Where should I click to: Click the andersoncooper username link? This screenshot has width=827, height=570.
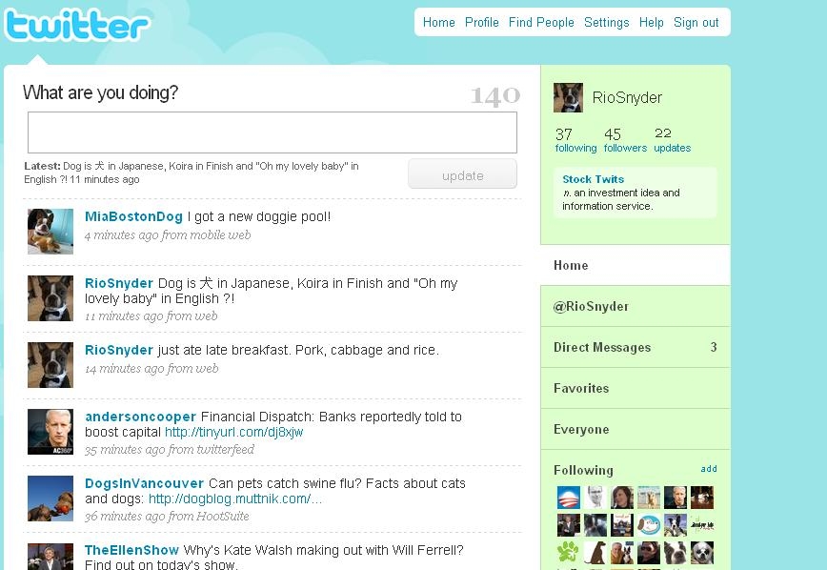140,417
